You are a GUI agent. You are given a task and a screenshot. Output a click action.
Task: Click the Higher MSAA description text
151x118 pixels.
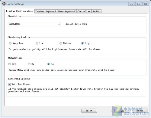click(62, 70)
